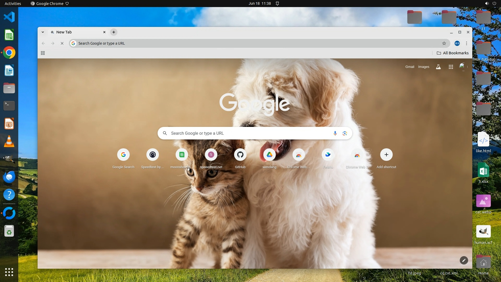Image resolution: width=501 pixels, height=282 pixels.
Task: Open GitHub shortcut tile
Action: [240, 155]
